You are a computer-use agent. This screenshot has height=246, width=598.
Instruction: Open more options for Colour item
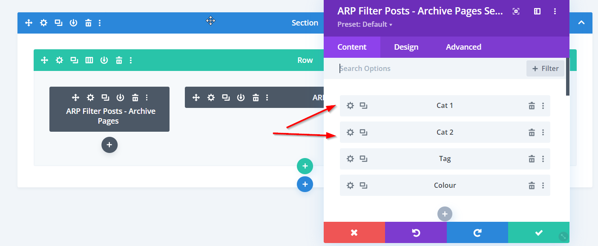click(x=543, y=186)
